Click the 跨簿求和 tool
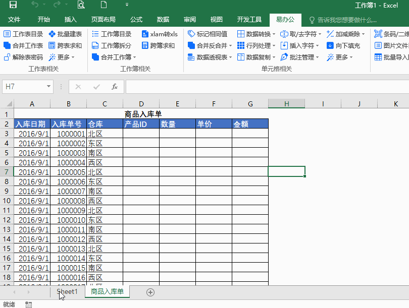 (x=158, y=45)
